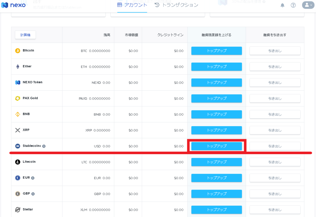Click the BNB coin icon

click(x=18, y=114)
